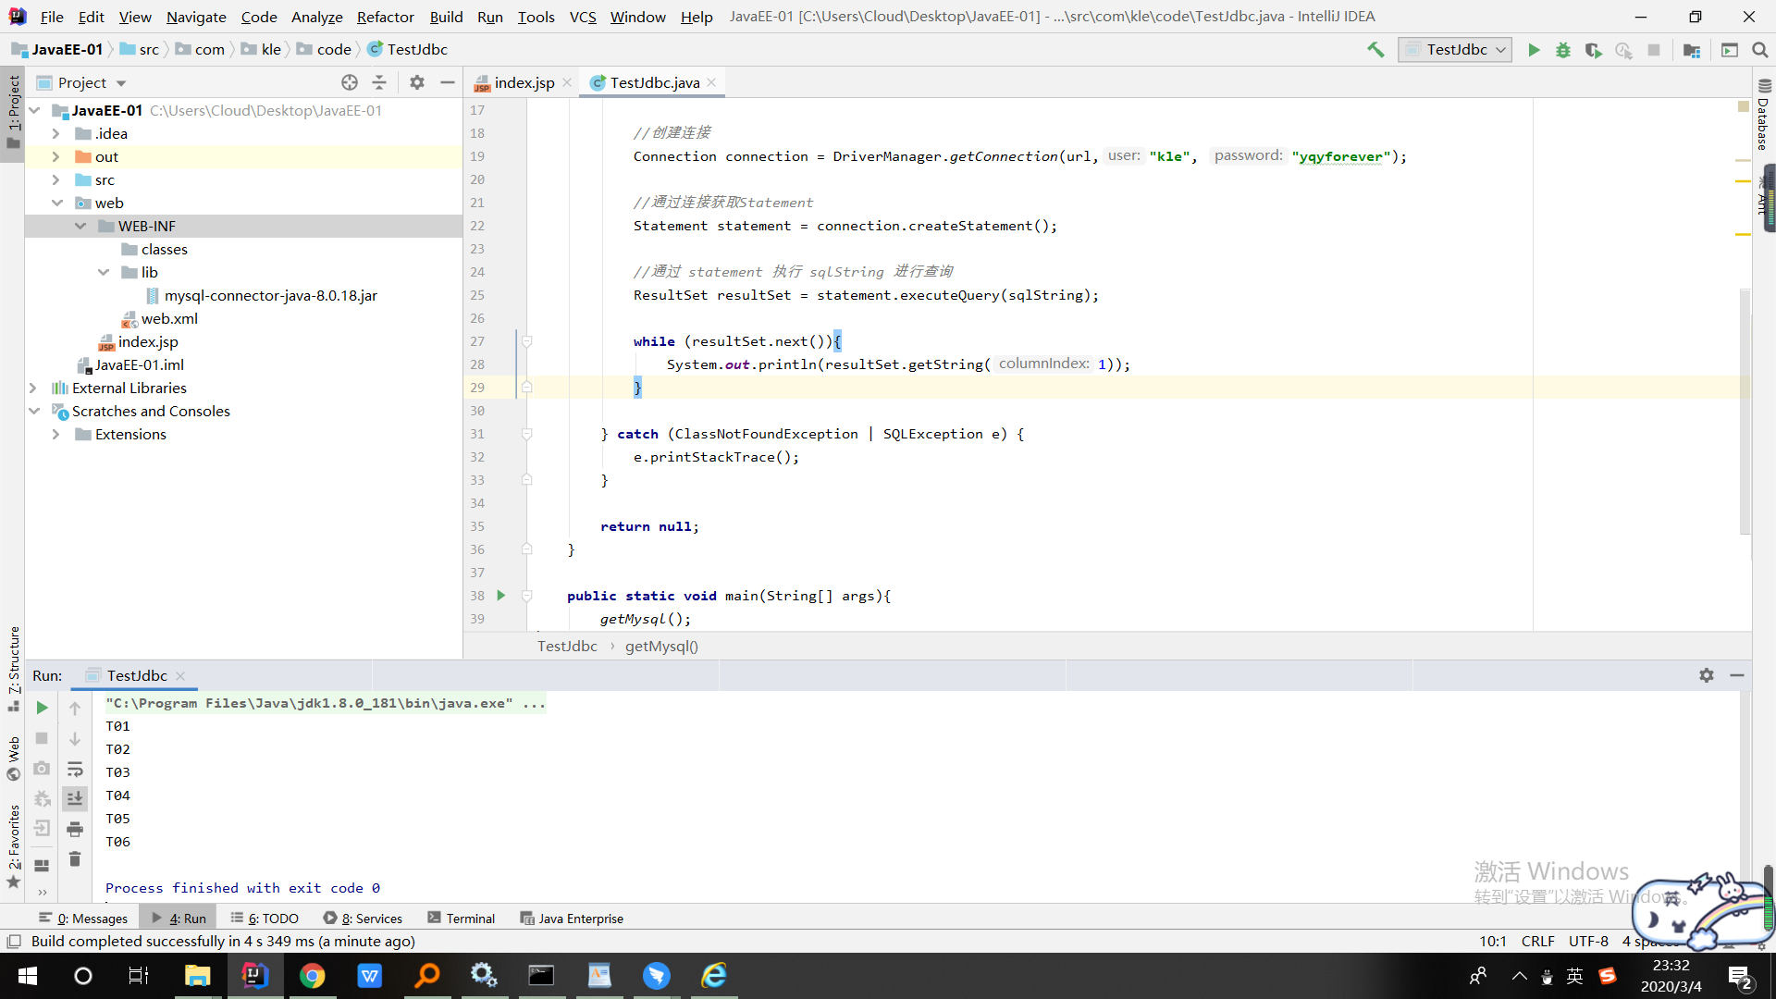This screenshot has height=999, width=1776.
Task: Click the locate-in-project target icon
Action: pos(350,82)
